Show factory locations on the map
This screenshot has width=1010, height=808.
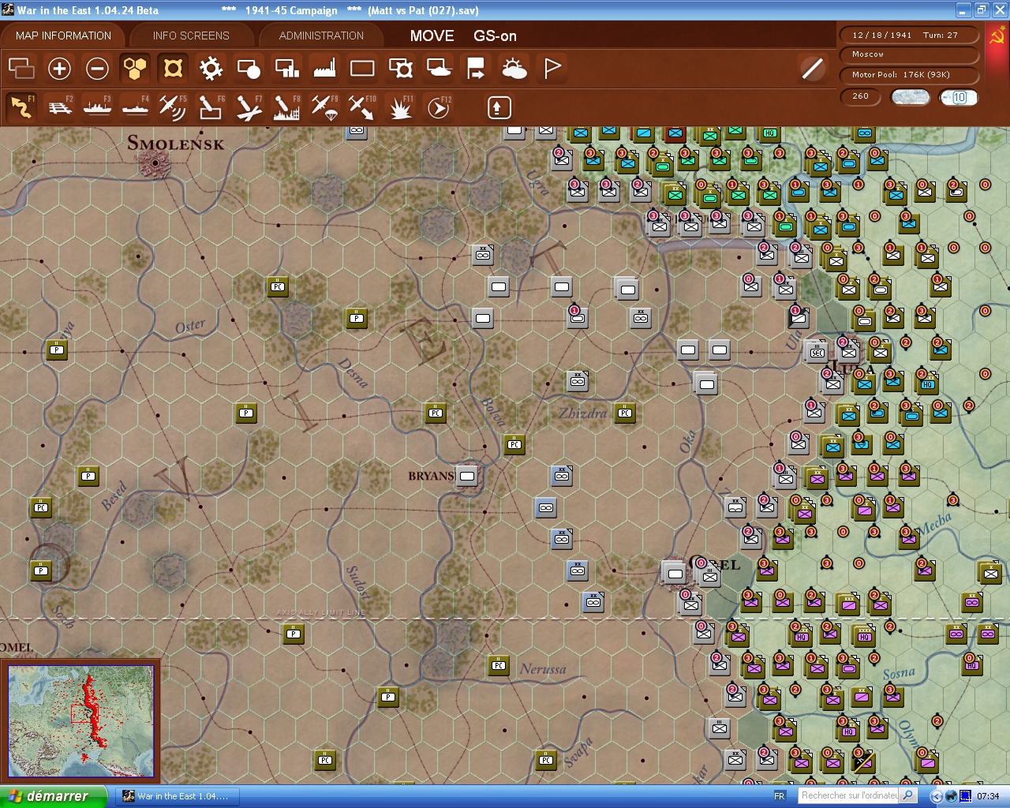(x=324, y=69)
